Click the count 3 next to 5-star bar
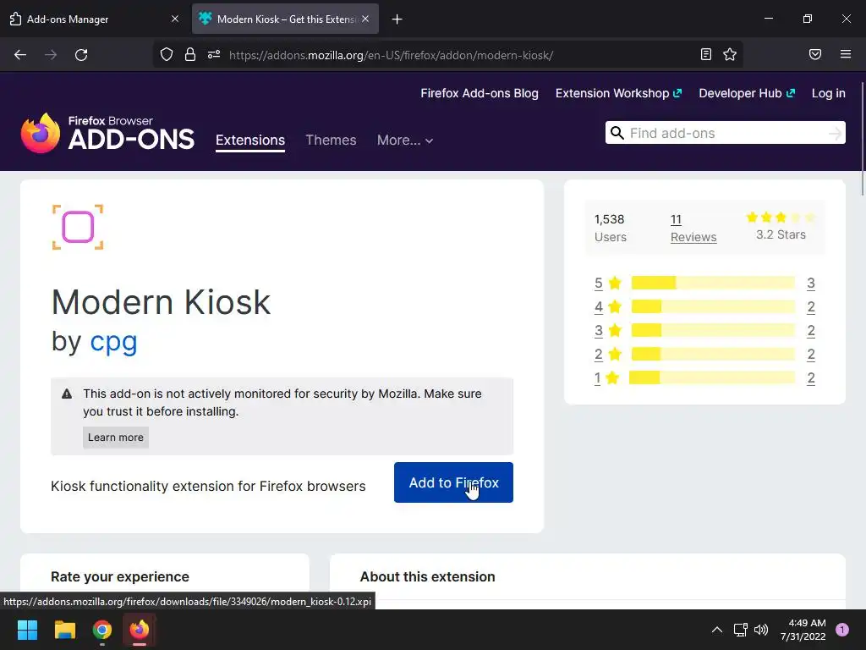The width and height of the screenshot is (866, 650). pos(811,283)
